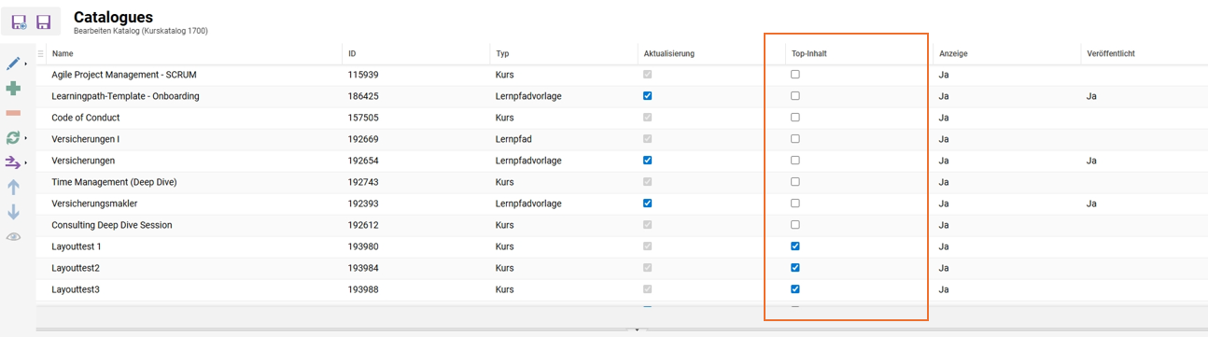This screenshot has width=1208, height=337.
Task: Open dropdown arrow beside the pencil icon
Action: (25, 64)
